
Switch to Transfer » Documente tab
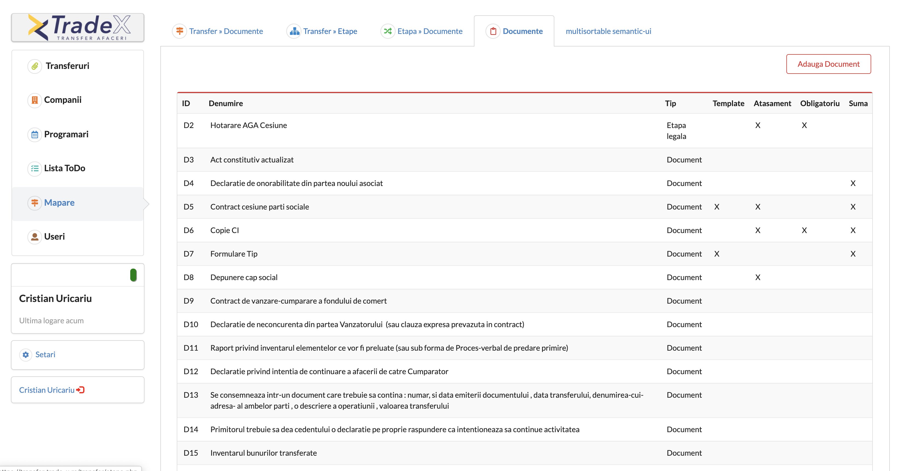(x=218, y=31)
